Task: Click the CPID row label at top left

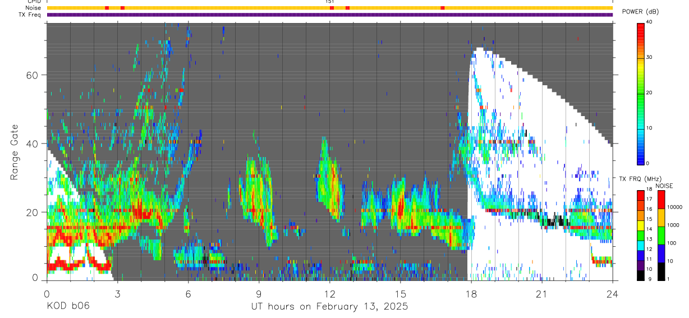Action: (x=34, y=2)
